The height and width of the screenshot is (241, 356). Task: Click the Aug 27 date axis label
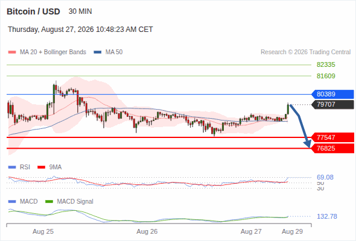click(251, 231)
